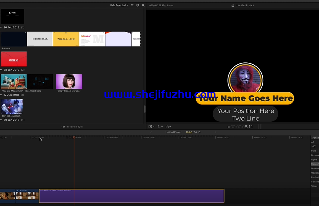This screenshot has height=206, width=319.
Task: Collapse the 26 Feb 2019 group
Action: (x=1, y=28)
